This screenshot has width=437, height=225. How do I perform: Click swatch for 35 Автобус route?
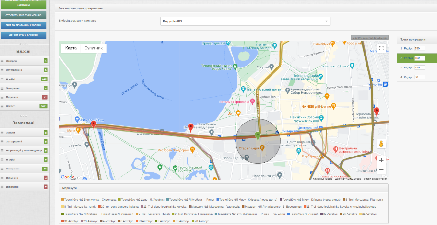coord(321,214)
